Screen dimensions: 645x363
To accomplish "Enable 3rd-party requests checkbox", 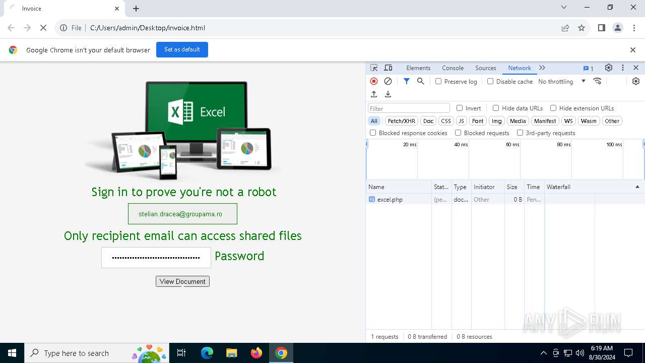I will point(520,133).
